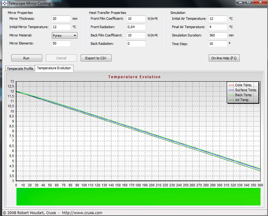Select the Temperature Evolution tab

tap(54, 68)
